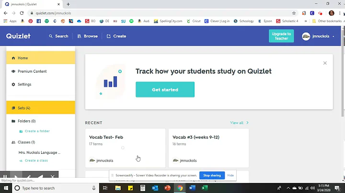The width and height of the screenshot is (345, 193).
Task: Open Excel from the taskbar
Action: pos(205,188)
